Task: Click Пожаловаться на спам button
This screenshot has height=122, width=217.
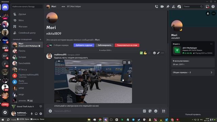Action: click(127, 45)
